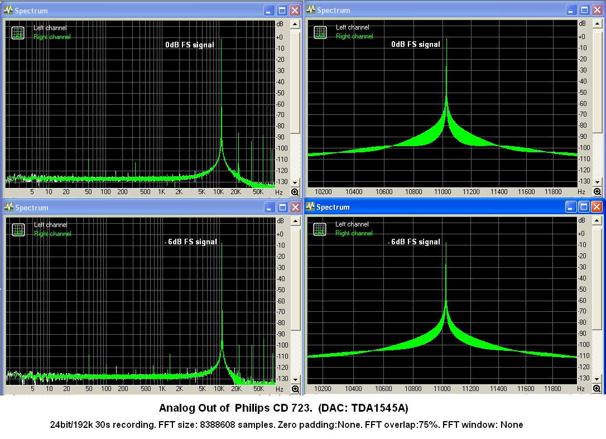Click 'Right channel' legend in top-right window
The height and width of the screenshot is (439, 606).
tap(354, 36)
